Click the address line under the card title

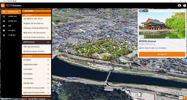pyautogui.click(x=146, y=44)
